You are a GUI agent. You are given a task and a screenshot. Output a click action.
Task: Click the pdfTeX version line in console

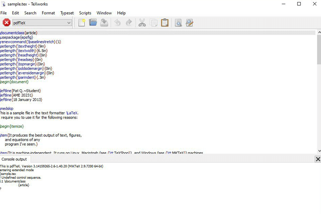[51, 166]
